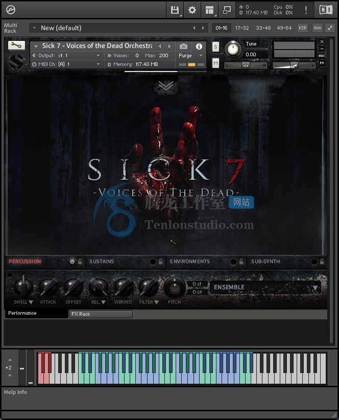Viewport: 339px width, 420px height.
Task: Toggle Sub-Synth layer on/off
Action: (314, 262)
